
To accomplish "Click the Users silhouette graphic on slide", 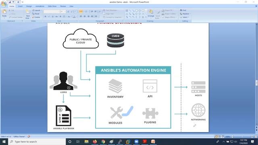I will pyautogui.click(x=63, y=81).
